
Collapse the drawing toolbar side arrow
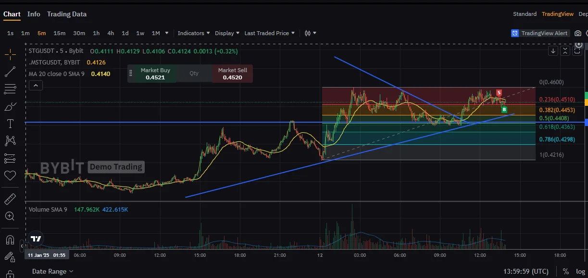[22, 246]
